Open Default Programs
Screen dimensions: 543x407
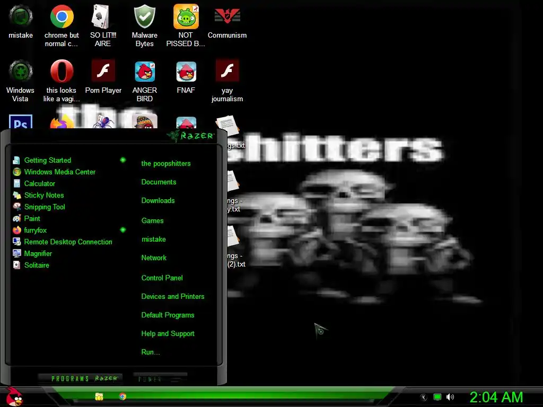point(168,315)
